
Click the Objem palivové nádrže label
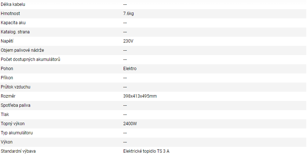22,50
